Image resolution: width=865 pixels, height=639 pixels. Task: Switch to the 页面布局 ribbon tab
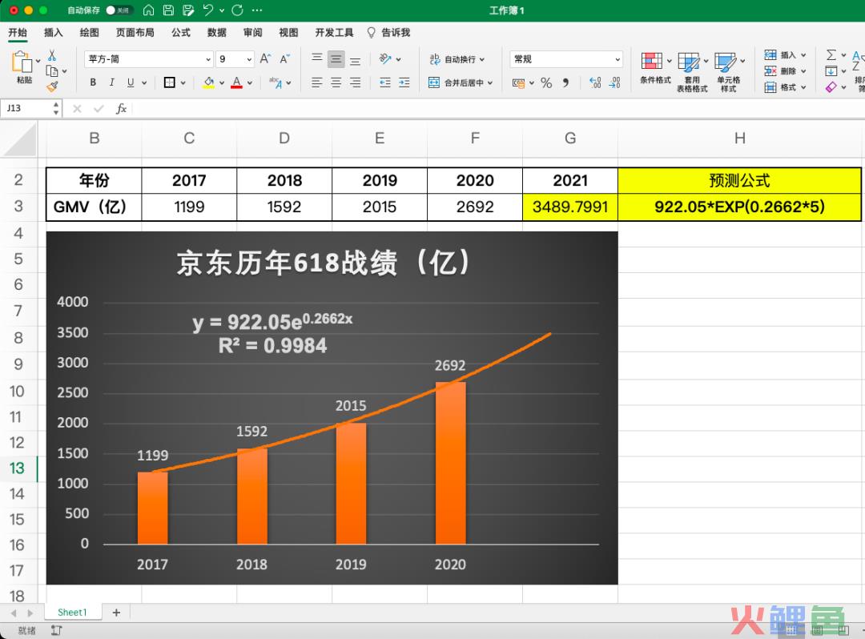pyautogui.click(x=135, y=33)
